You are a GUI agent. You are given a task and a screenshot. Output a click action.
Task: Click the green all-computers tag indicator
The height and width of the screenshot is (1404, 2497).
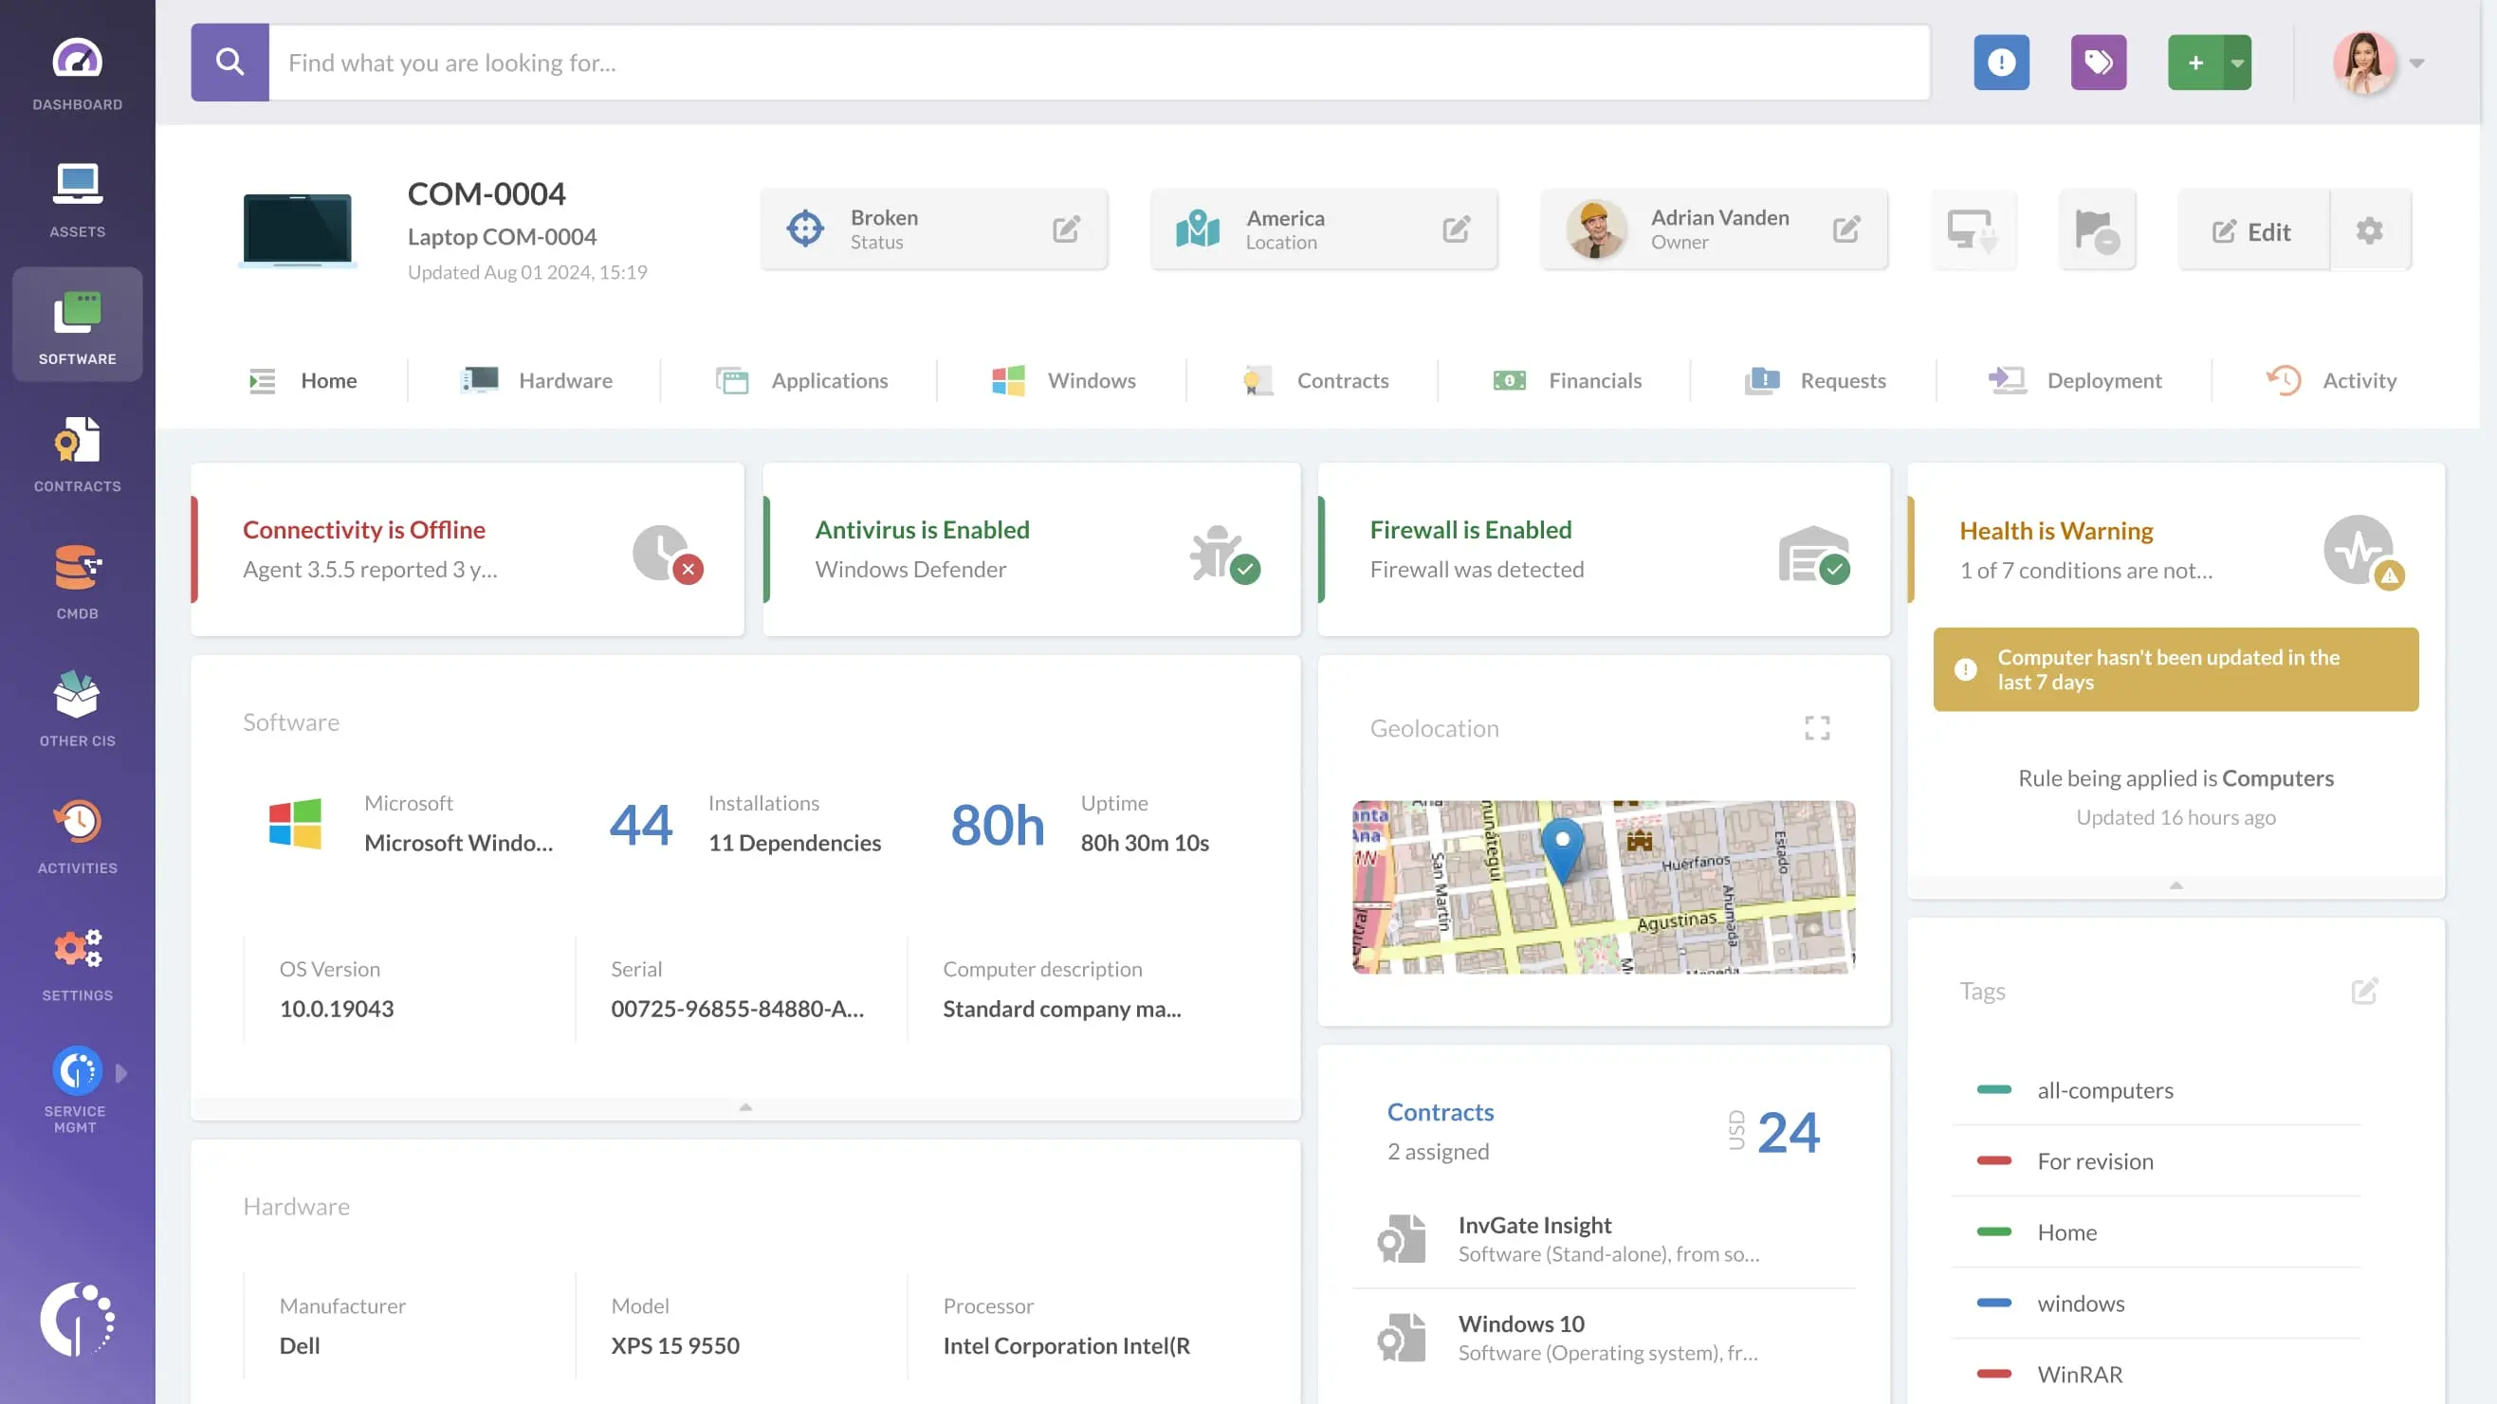coord(1997,1090)
